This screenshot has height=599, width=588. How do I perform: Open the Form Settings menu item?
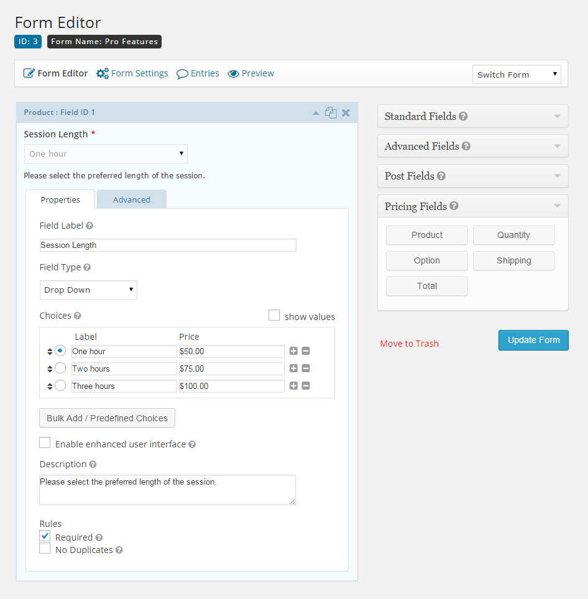[x=132, y=73]
